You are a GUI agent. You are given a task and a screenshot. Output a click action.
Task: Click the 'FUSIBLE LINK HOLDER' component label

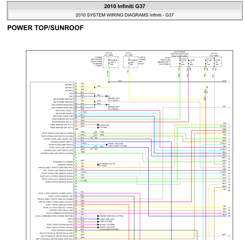tap(96, 62)
